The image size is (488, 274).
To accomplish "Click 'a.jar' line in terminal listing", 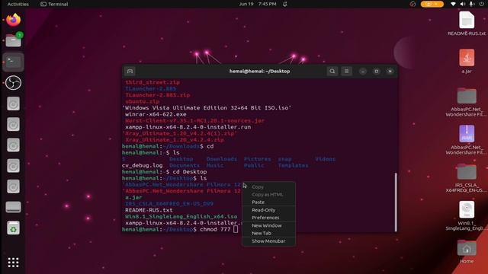I will (x=133, y=197).
